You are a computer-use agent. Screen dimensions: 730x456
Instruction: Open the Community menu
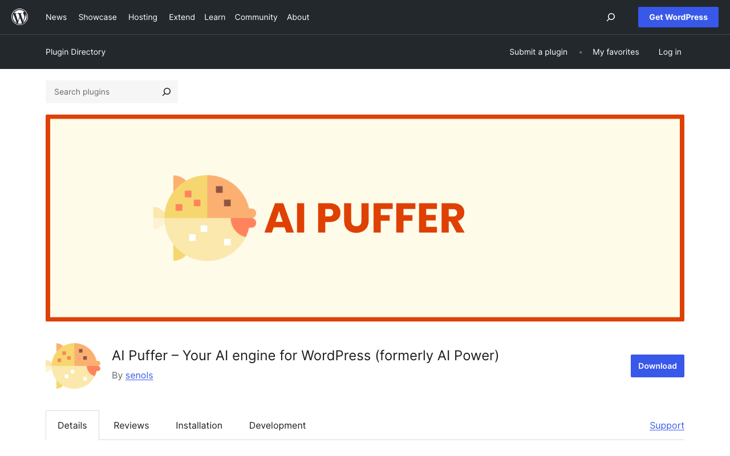tap(256, 17)
